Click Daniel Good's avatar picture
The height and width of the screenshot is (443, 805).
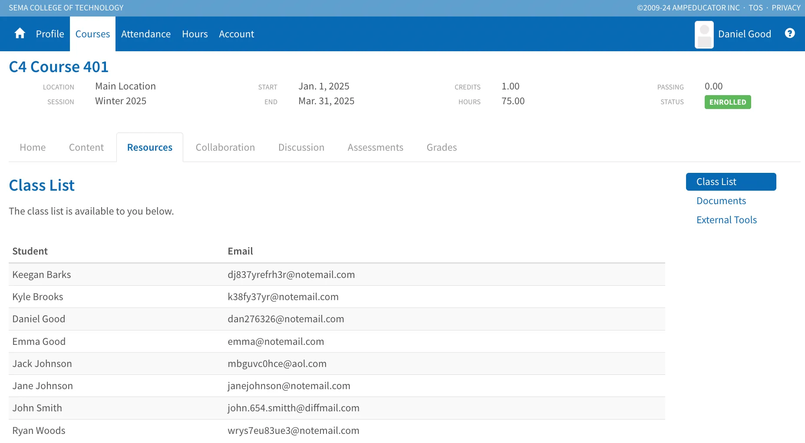704,34
